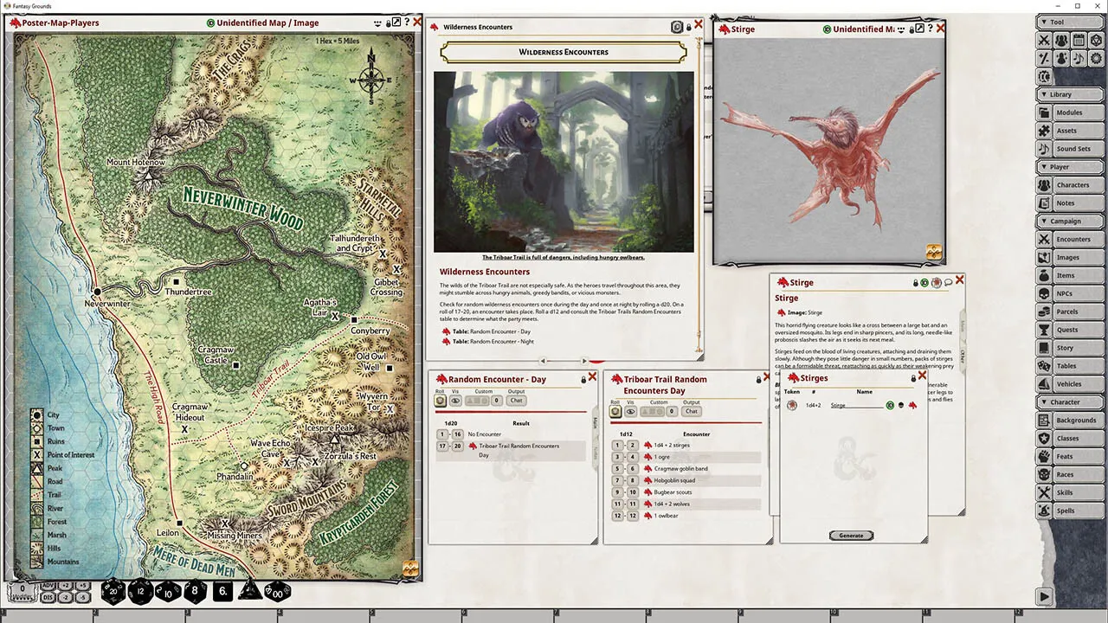This screenshot has width=1108, height=623.
Task: Toggle the lock on Wilderness Encounters window
Action: 689,27
